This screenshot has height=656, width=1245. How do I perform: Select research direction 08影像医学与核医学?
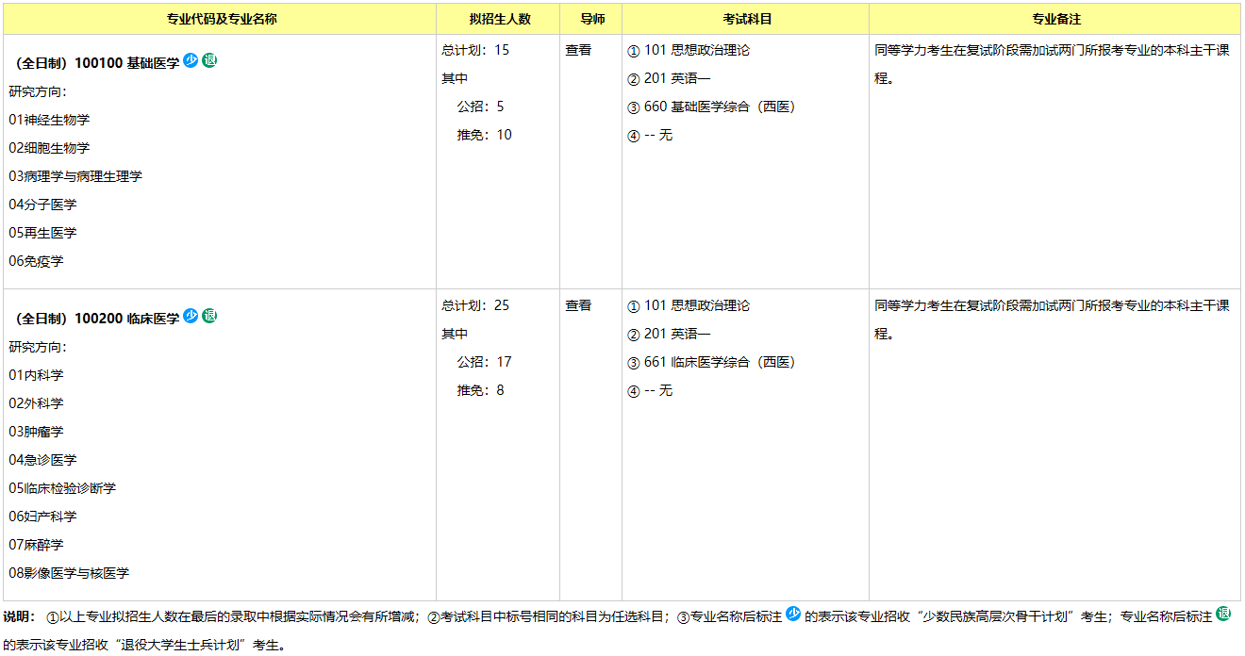click(x=70, y=573)
